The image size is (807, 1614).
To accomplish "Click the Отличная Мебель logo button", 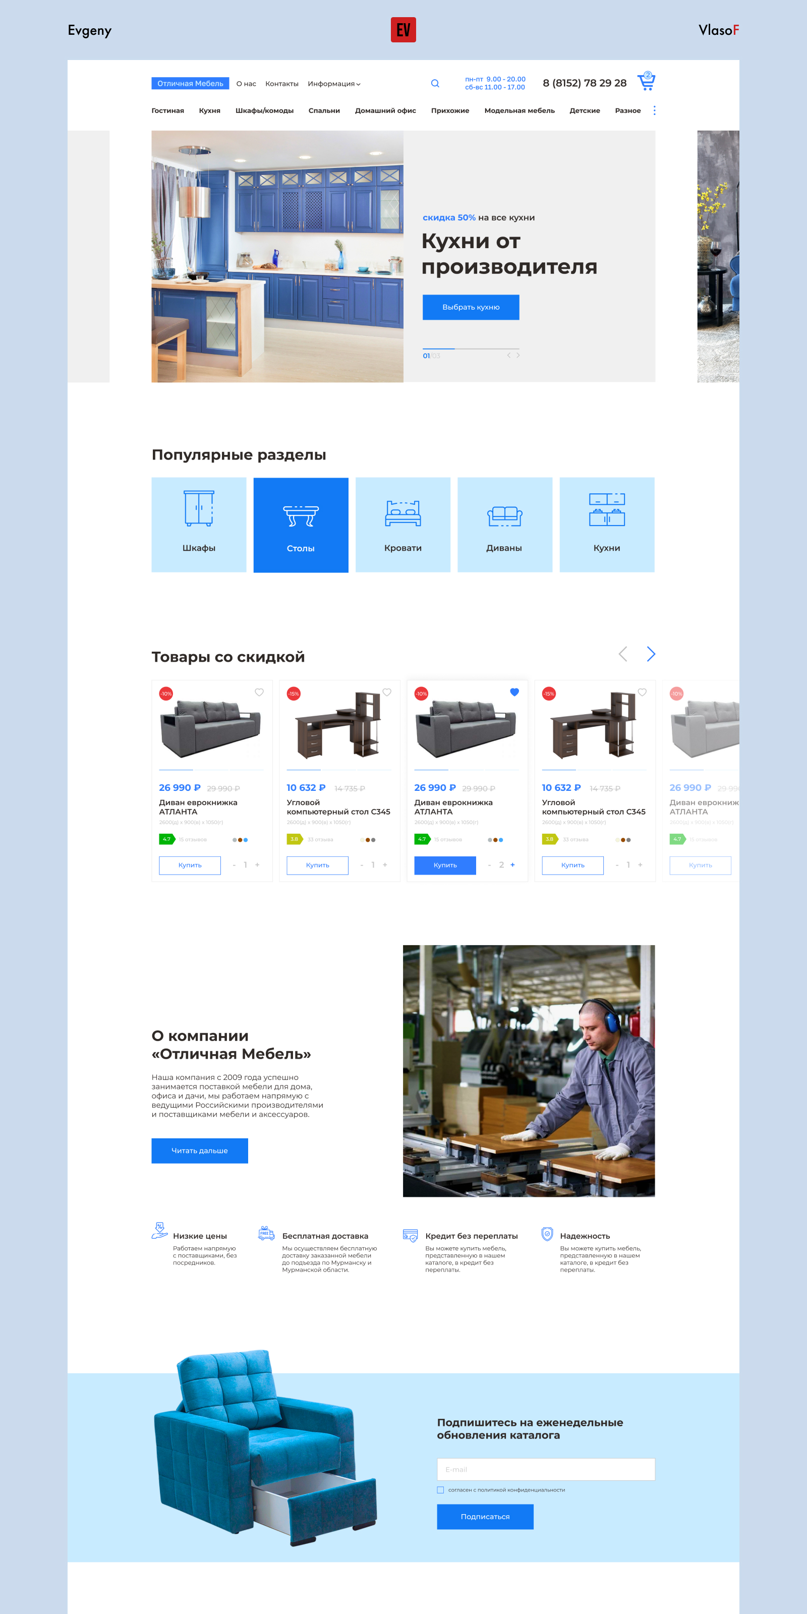I will click(191, 83).
